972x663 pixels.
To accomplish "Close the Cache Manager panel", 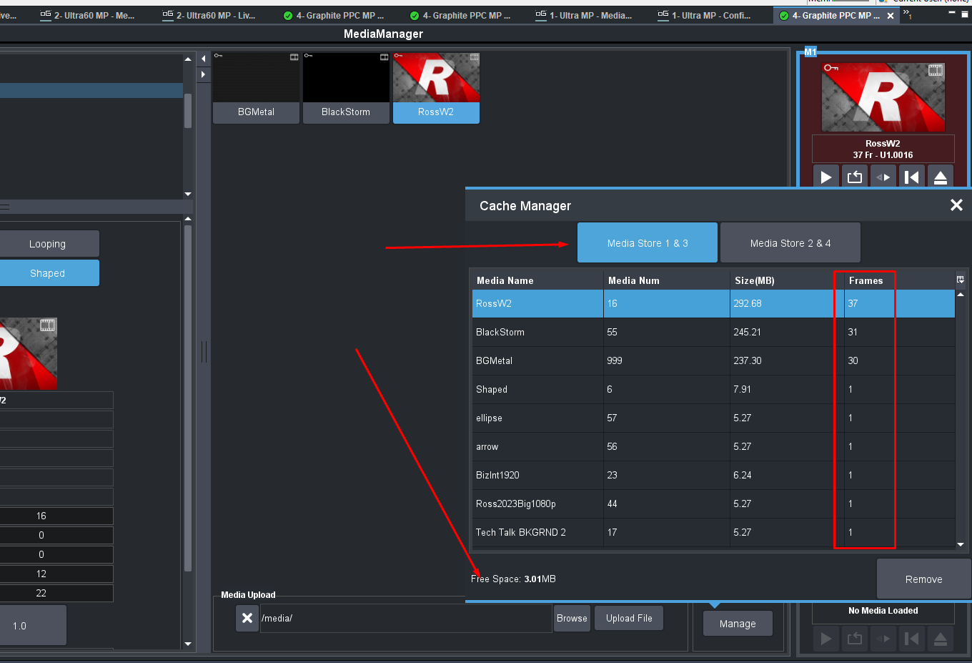I will point(956,205).
